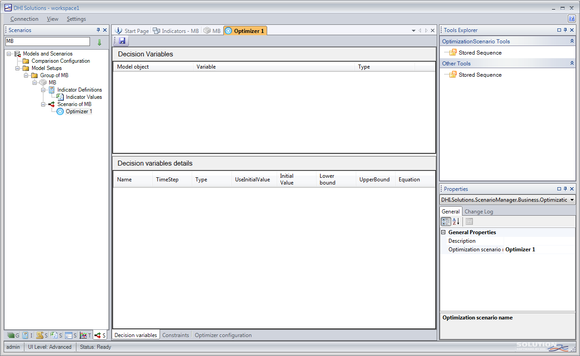580x356 pixels.
Task: Open the Optimizer configuration tab
Action: (223, 335)
